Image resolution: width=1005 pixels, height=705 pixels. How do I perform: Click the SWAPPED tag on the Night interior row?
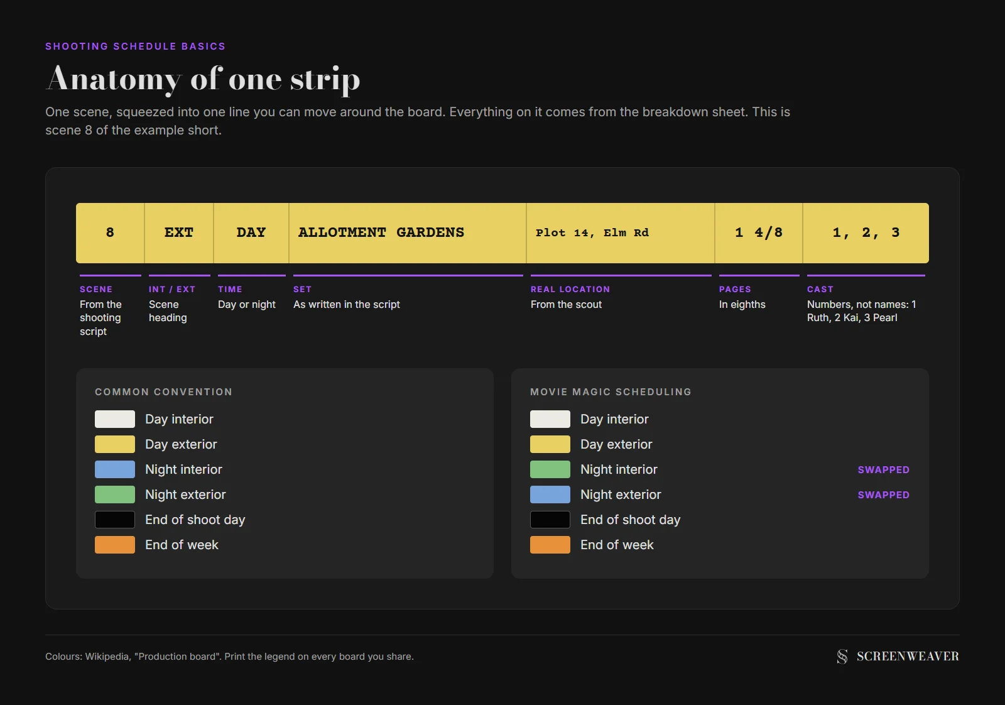pos(884,470)
